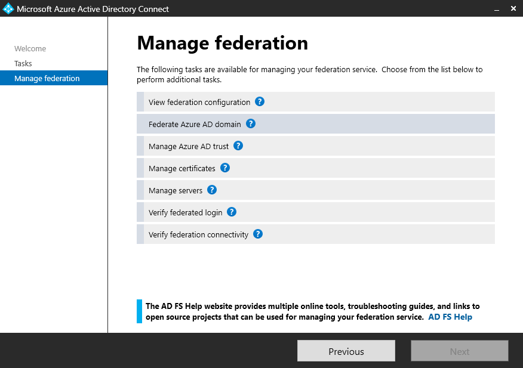Click the help icon beside Manage certificates
Screen dimensions: 523x368
225,168
